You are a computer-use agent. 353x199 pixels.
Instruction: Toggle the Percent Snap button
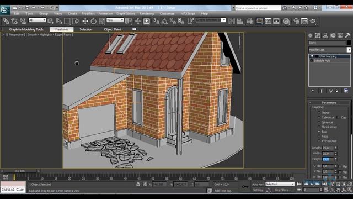tap(173, 21)
